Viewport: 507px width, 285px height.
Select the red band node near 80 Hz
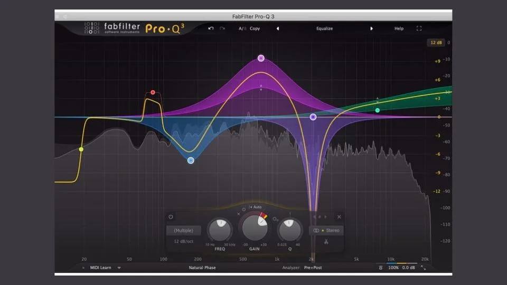tap(153, 92)
